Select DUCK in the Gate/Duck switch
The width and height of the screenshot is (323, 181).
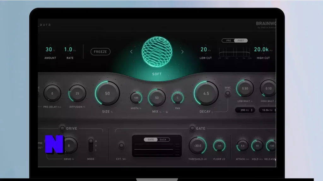(x=163, y=140)
